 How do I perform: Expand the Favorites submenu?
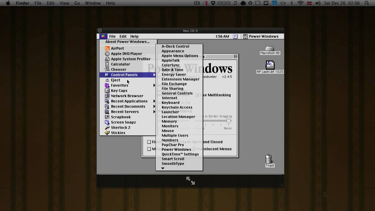coord(128,85)
